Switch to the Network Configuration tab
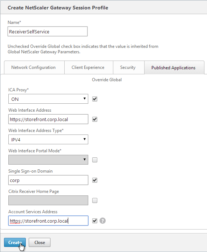207x252 pixels. point(34,67)
